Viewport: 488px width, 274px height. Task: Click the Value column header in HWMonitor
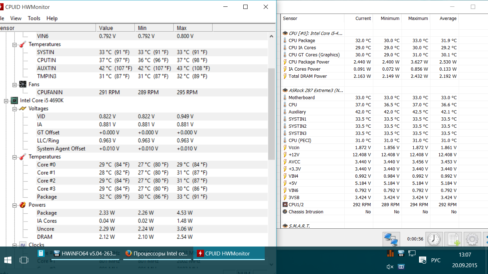click(115, 28)
